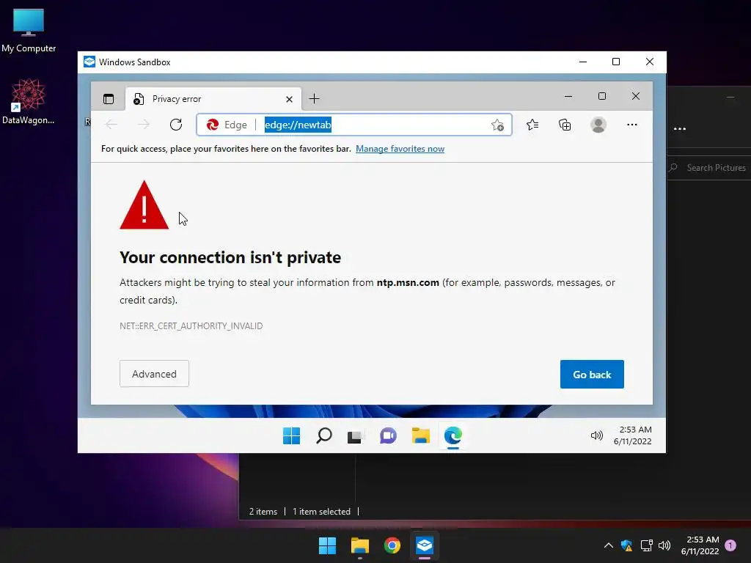Image resolution: width=751 pixels, height=563 pixels.
Task: Open the host clock showing 6/11/2022
Action: click(x=700, y=545)
